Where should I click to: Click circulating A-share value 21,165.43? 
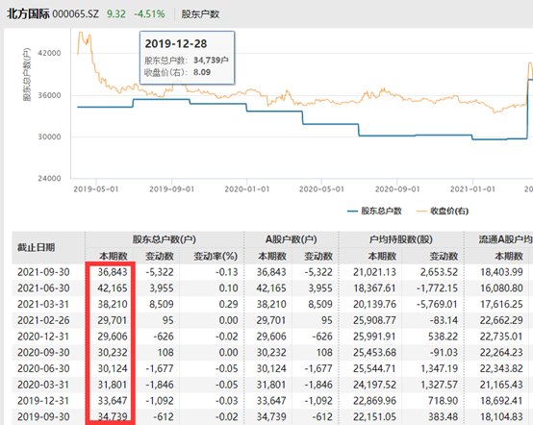[501, 385]
